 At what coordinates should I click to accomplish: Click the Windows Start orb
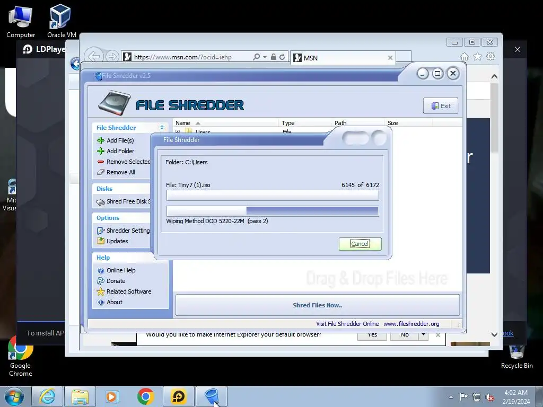pyautogui.click(x=14, y=396)
